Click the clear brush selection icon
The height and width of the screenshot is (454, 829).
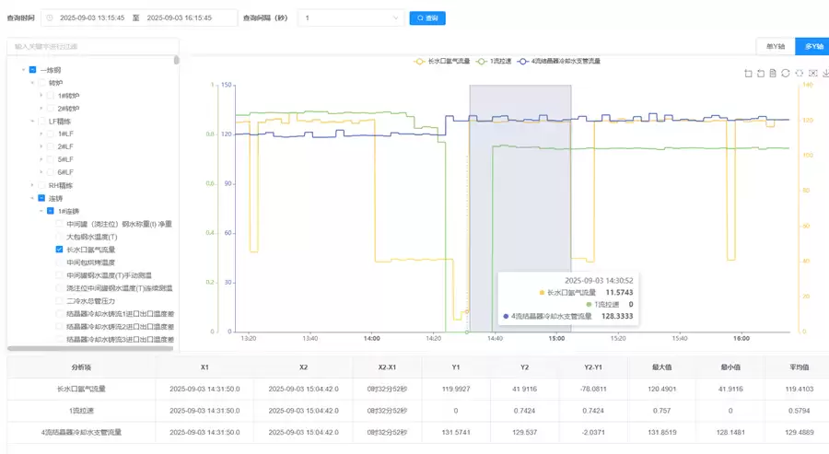(x=812, y=74)
